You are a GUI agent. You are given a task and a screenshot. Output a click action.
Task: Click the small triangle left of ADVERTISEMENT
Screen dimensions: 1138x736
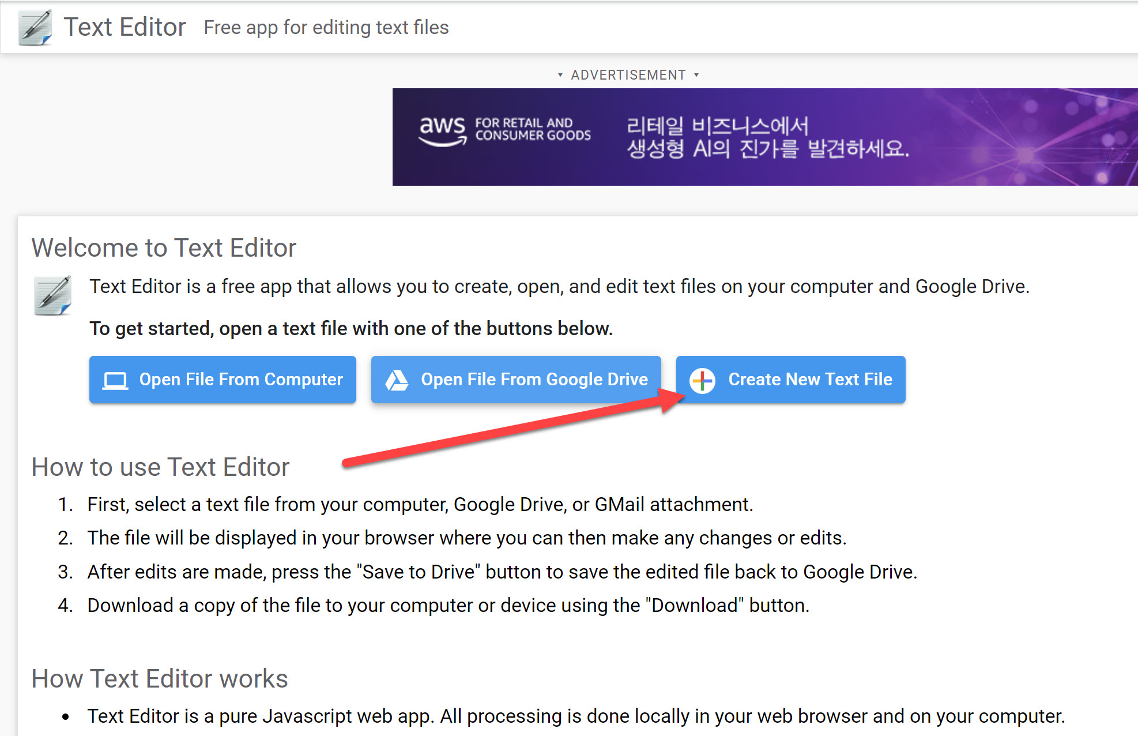560,75
